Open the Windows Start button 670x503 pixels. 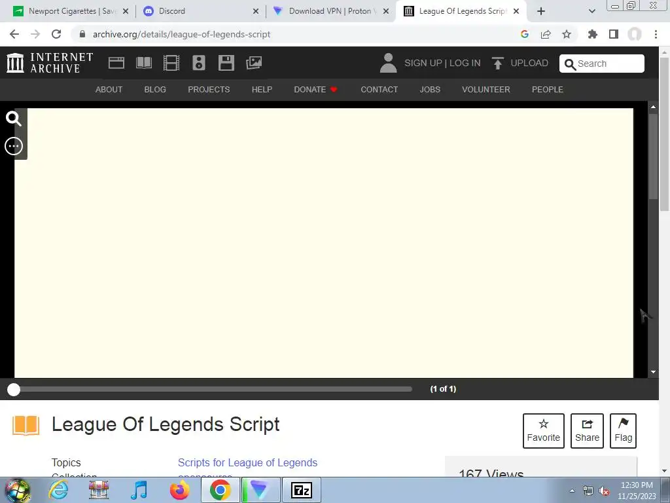click(x=18, y=490)
